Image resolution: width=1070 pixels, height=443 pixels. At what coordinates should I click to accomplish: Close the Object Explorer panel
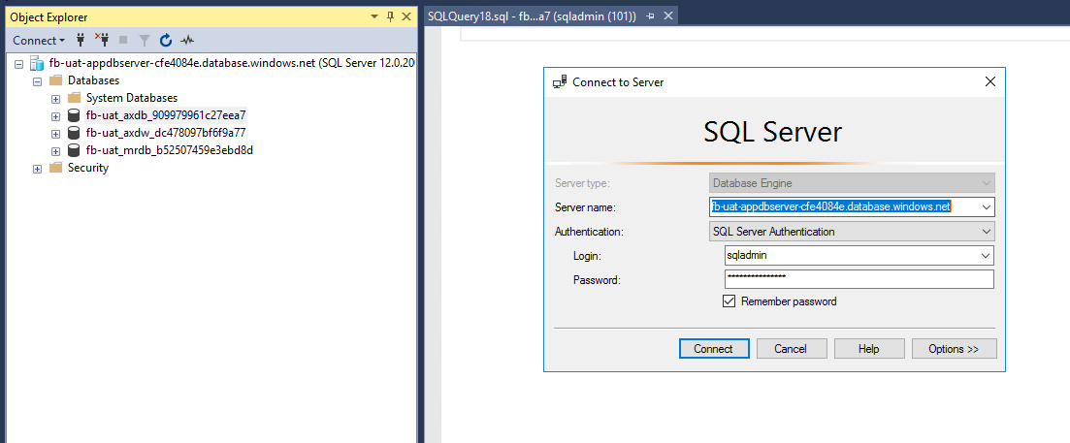pos(406,17)
